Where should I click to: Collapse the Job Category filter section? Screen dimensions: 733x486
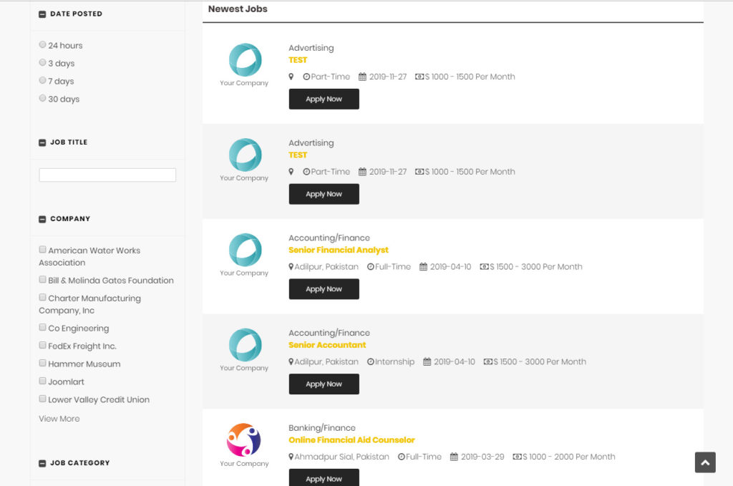click(x=42, y=463)
